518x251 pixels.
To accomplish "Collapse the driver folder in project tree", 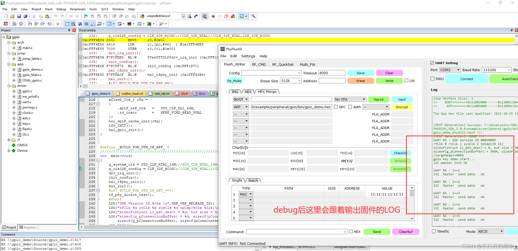I will coord(9,86).
